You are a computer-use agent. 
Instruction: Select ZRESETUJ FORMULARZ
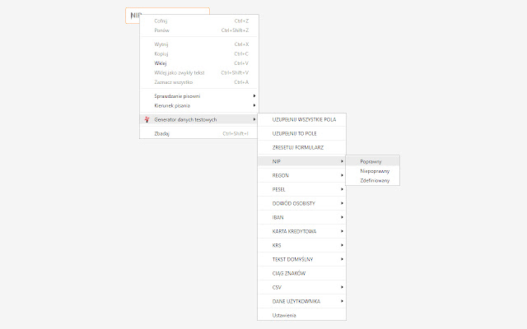tap(302, 147)
